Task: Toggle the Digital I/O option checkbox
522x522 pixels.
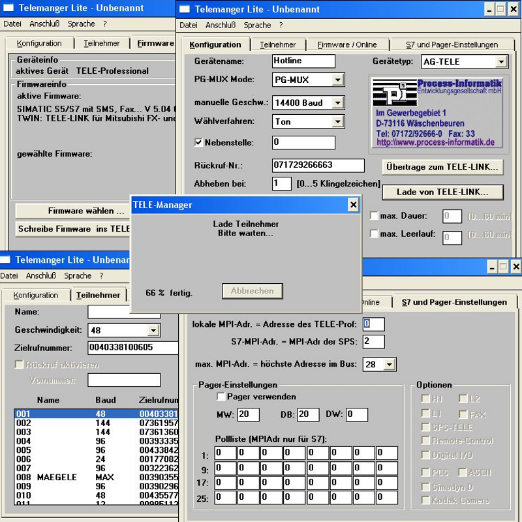Action: pyautogui.click(x=425, y=455)
